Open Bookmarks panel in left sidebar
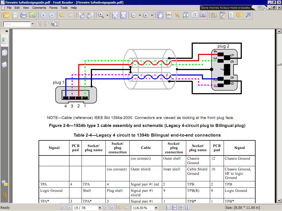Image resolution: width=282 pixels, height=211 pixels. pyautogui.click(x=4, y=40)
